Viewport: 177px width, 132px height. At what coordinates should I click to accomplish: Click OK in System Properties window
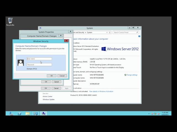click(46, 88)
